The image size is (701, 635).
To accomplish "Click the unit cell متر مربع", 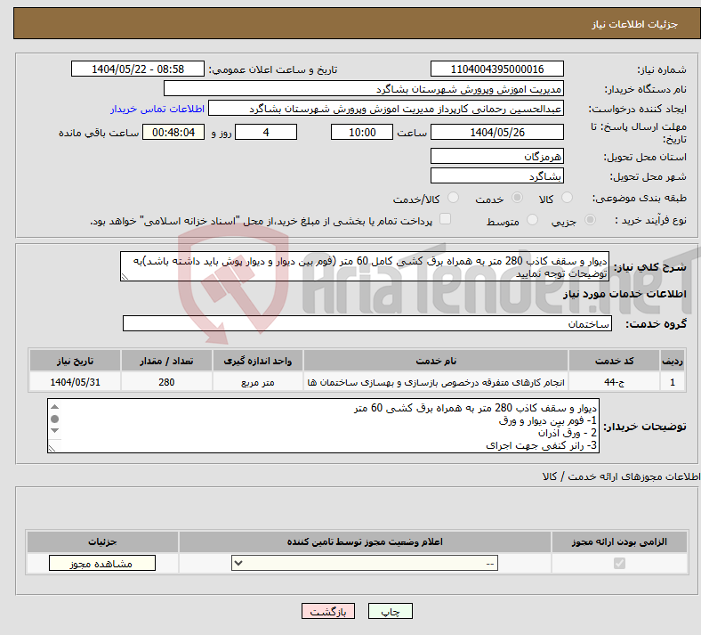I will [257, 382].
